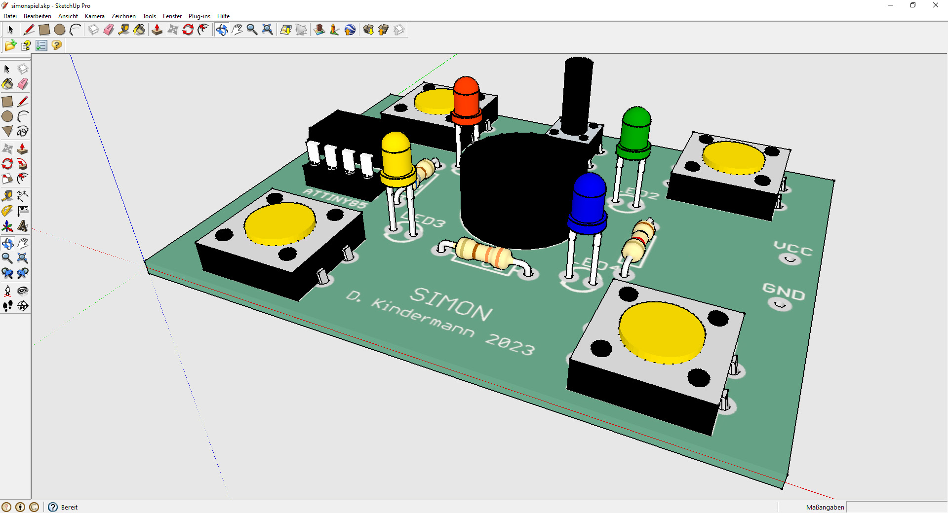Select the Look Around eye tool
Viewport: 948px width, 513px height.
click(x=23, y=291)
